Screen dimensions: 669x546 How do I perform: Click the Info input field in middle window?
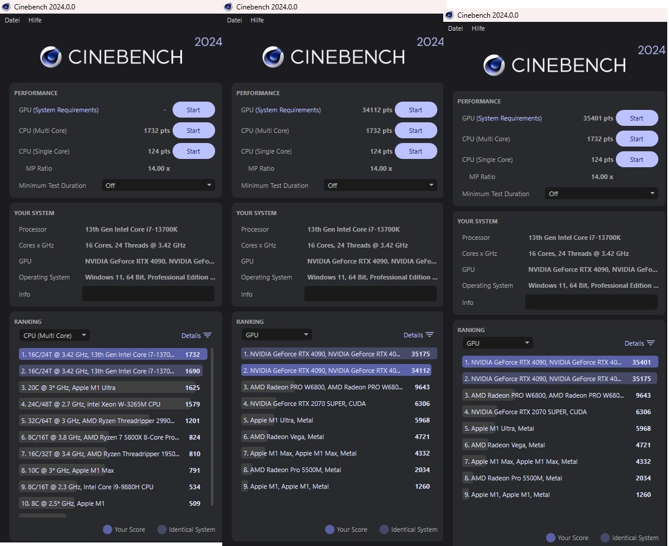(x=371, y=294)
